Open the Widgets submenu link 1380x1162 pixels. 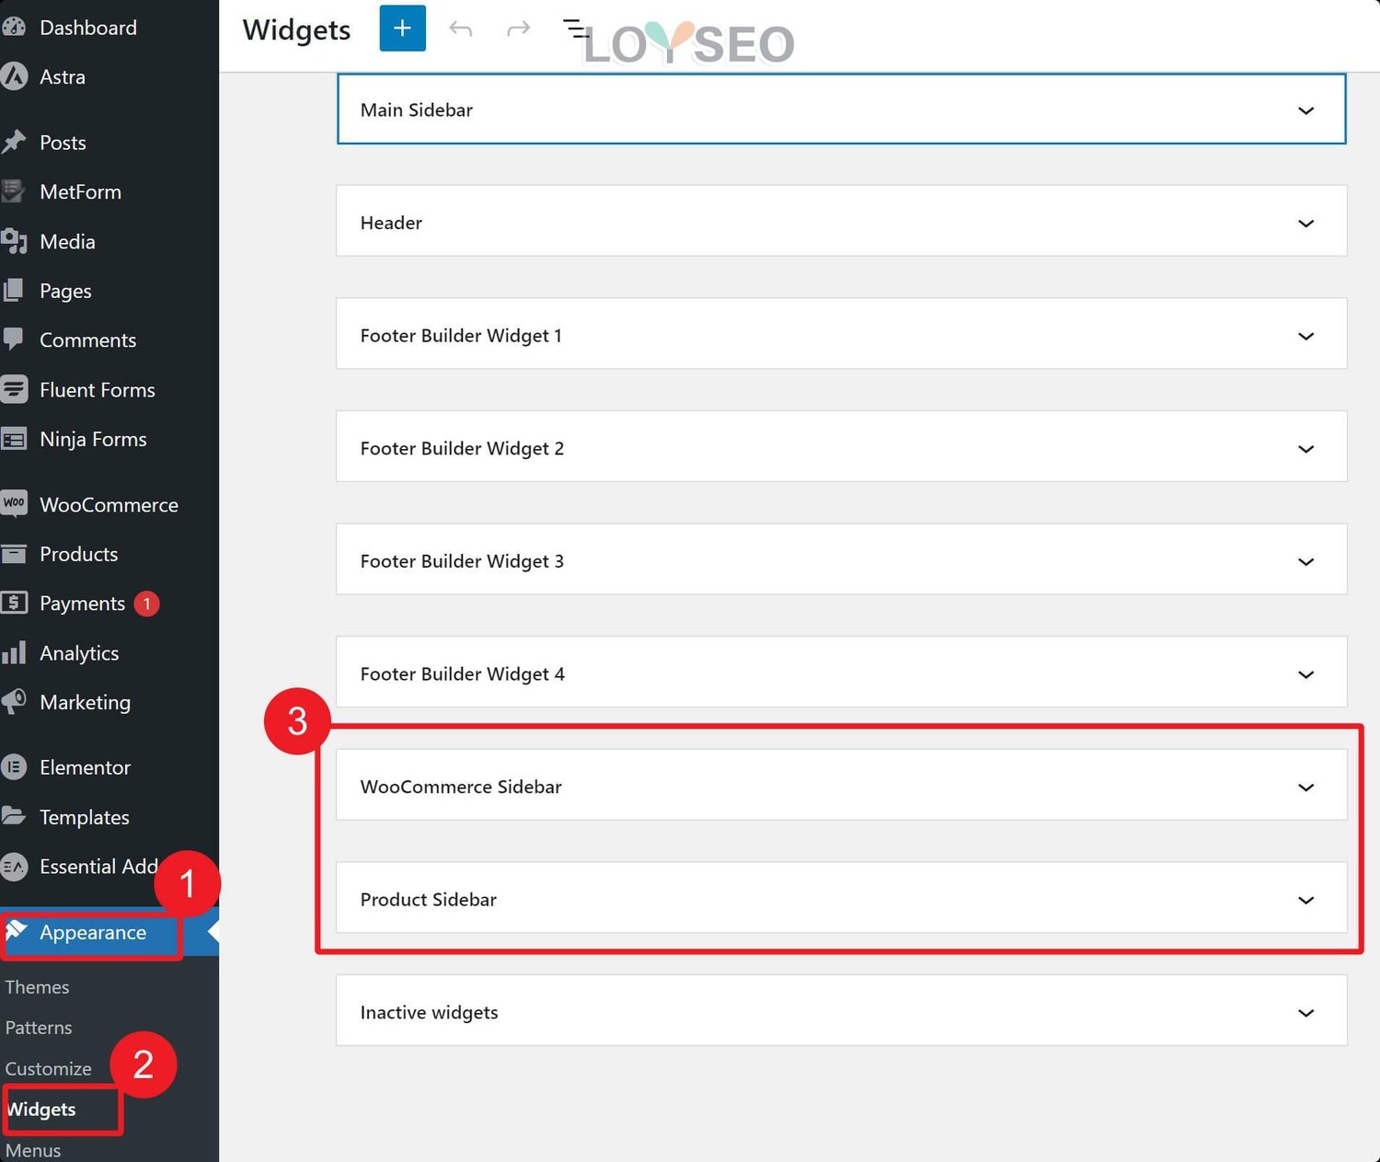pyautogui.click(x=41, y=1109)
